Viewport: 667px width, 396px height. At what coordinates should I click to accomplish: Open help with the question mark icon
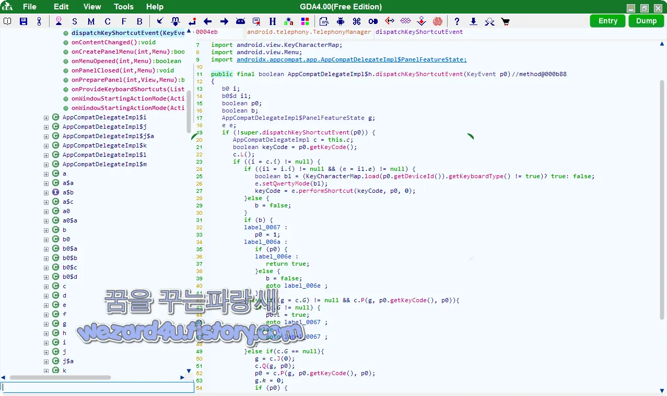coord(457,21)
